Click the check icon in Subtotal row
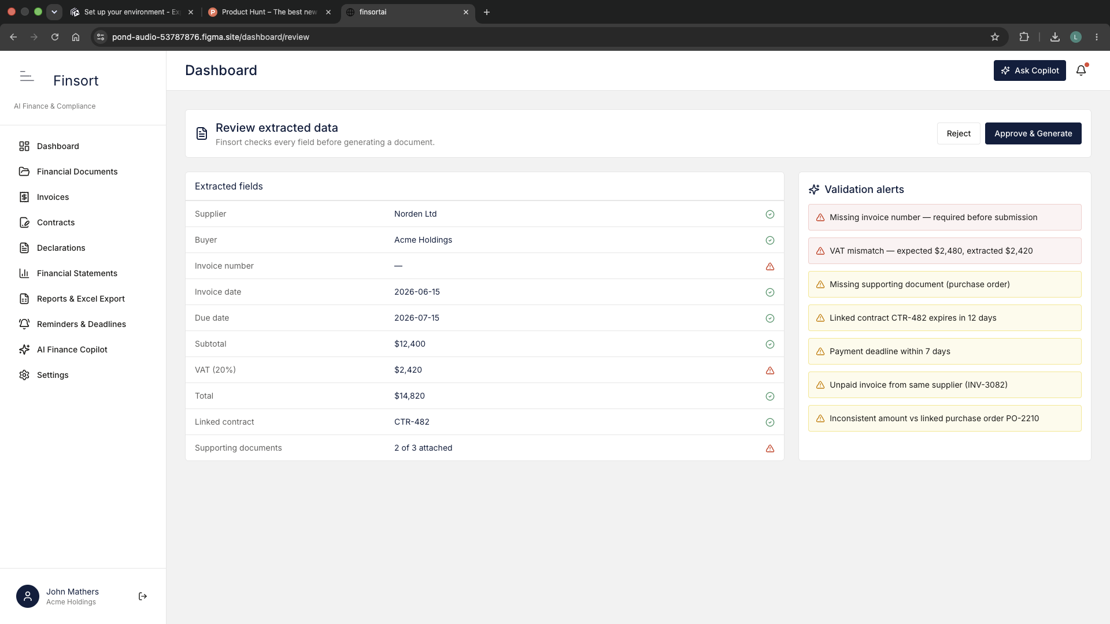This screenshot has height=624, width=1110. click(770, 344)
